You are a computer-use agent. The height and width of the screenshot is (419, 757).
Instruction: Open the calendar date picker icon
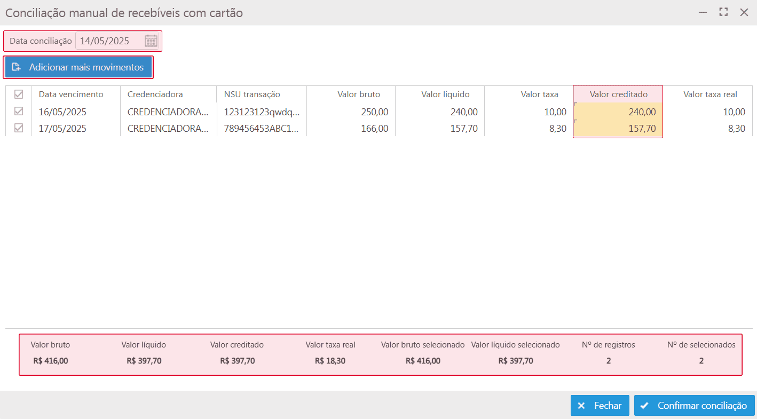(x=151, y=41)
